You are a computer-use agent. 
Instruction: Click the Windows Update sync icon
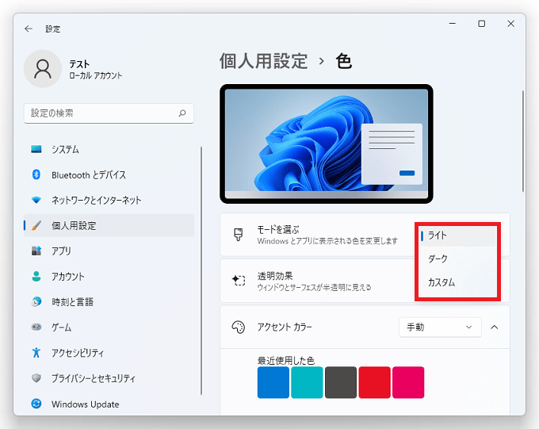click(36, 404)
